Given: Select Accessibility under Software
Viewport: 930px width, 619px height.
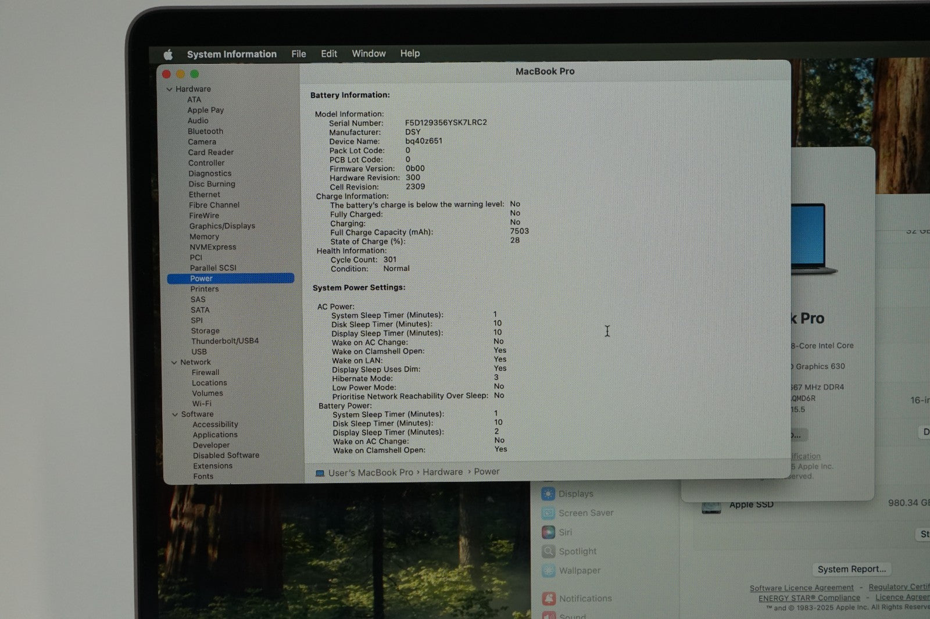Looking at the screenshot, I should [x=215, y=425].
